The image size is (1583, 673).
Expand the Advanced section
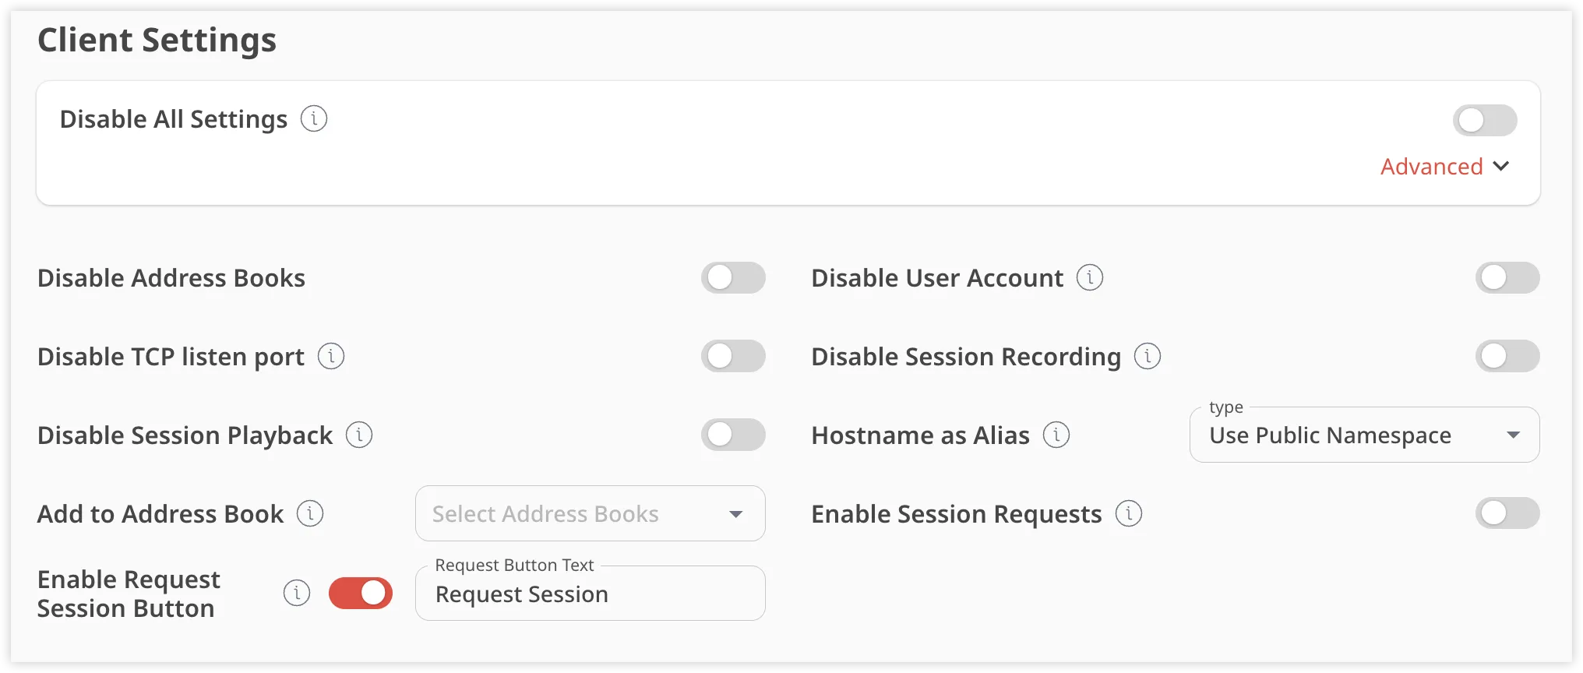(1444, 166)
